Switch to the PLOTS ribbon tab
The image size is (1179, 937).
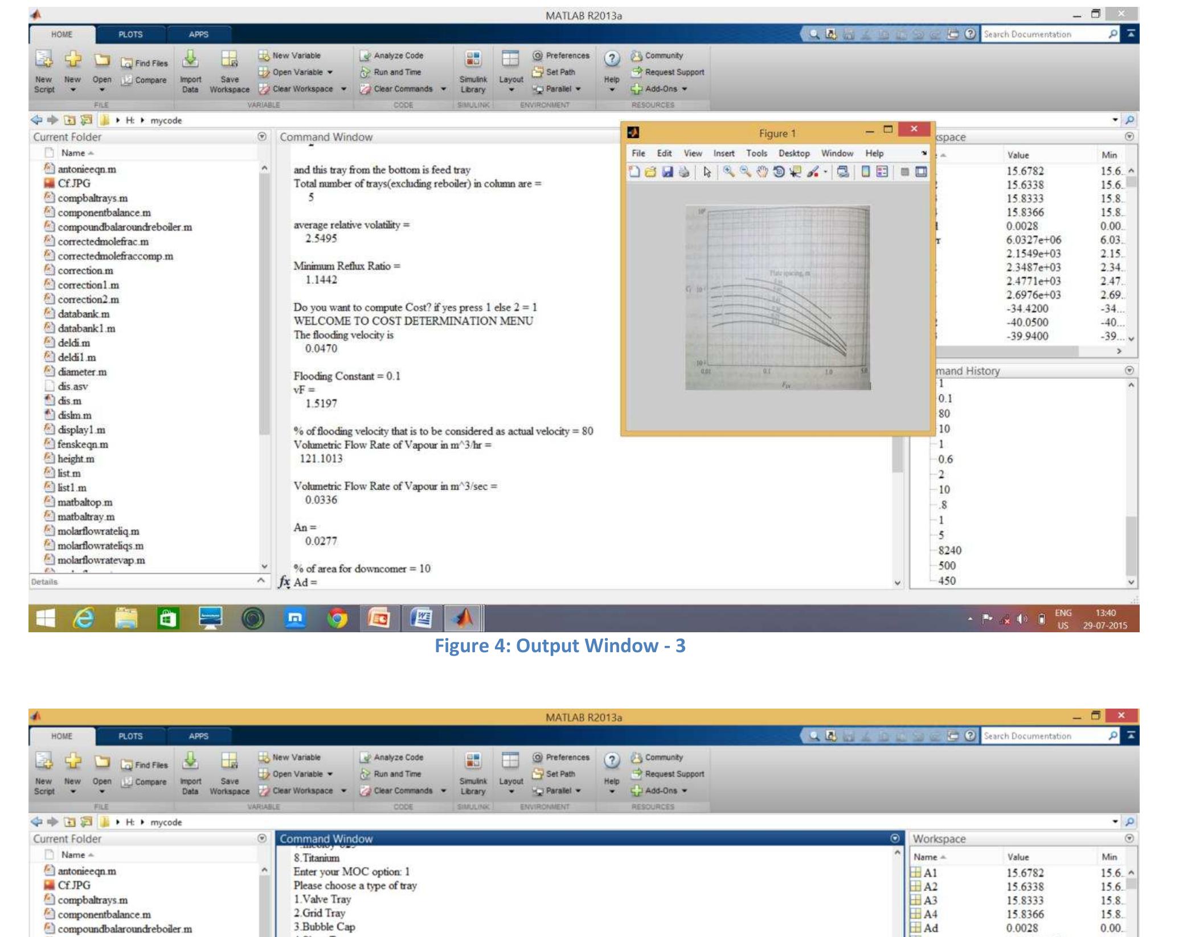pos(130,34)
